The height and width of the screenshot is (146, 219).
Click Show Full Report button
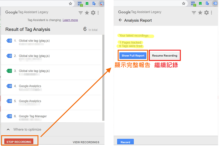coord(133,56)
